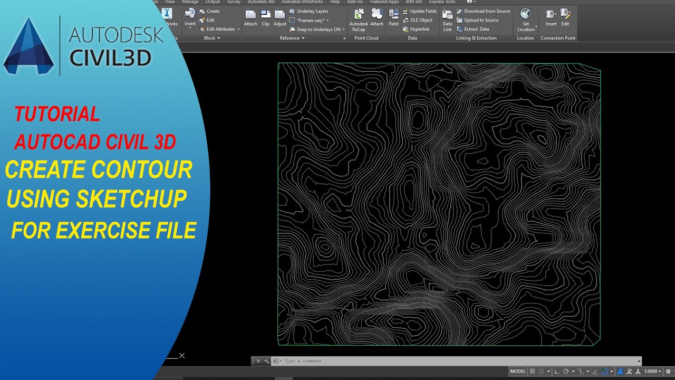Toggle isometric drafting in status bar
675x380 pixels.
(x=580, y=371)
